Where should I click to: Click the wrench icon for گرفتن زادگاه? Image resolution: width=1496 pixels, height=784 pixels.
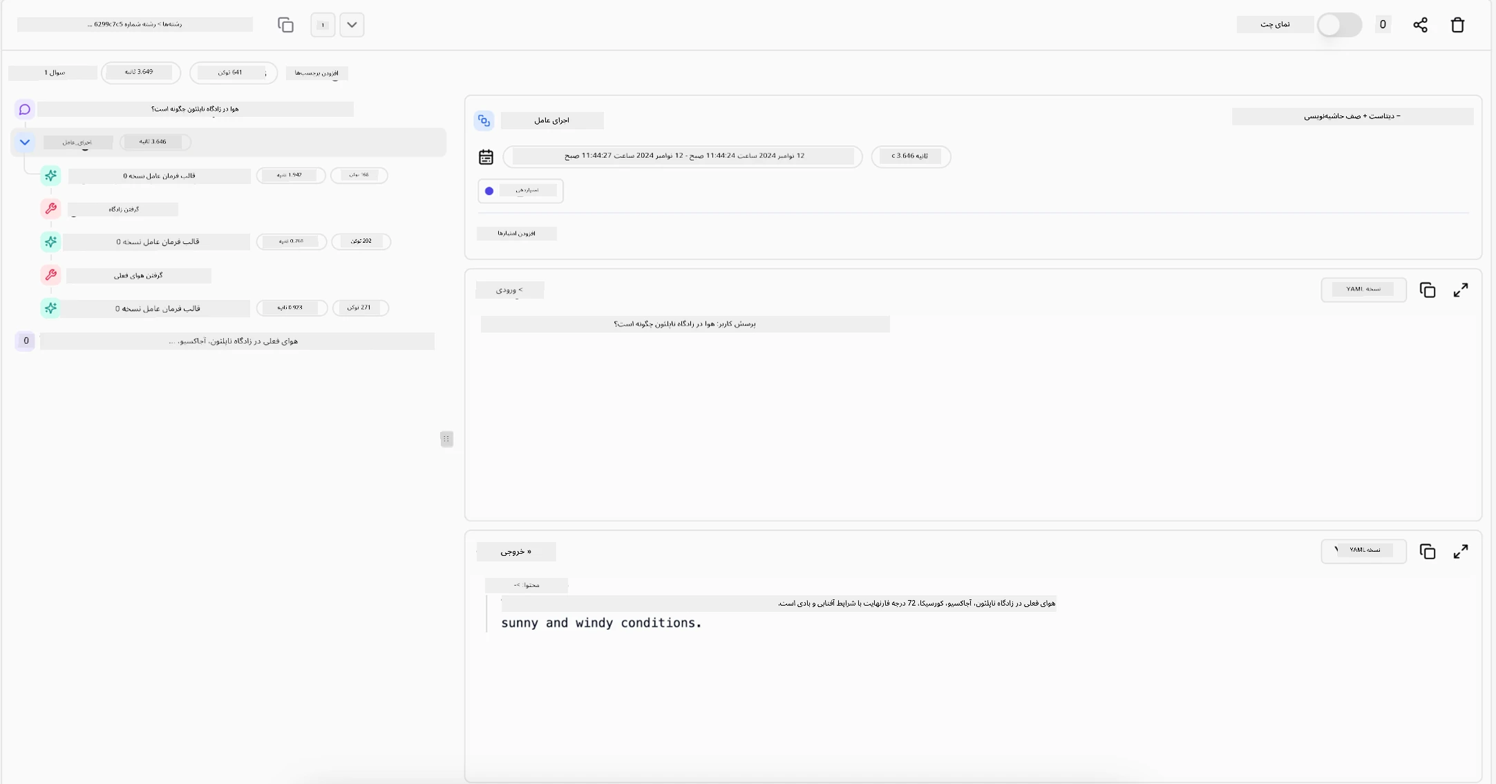coord(50,209)
